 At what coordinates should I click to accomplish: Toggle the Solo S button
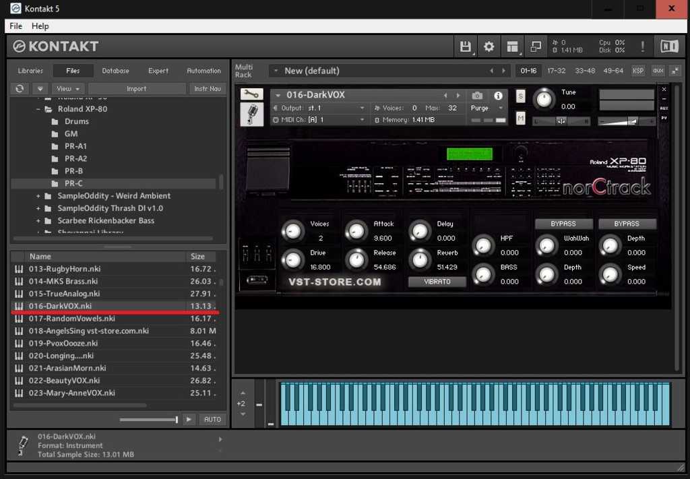[x=521, y=96]
